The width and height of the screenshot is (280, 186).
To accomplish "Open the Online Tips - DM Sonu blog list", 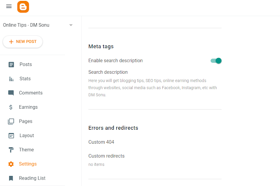I will [x=26, y=25].
